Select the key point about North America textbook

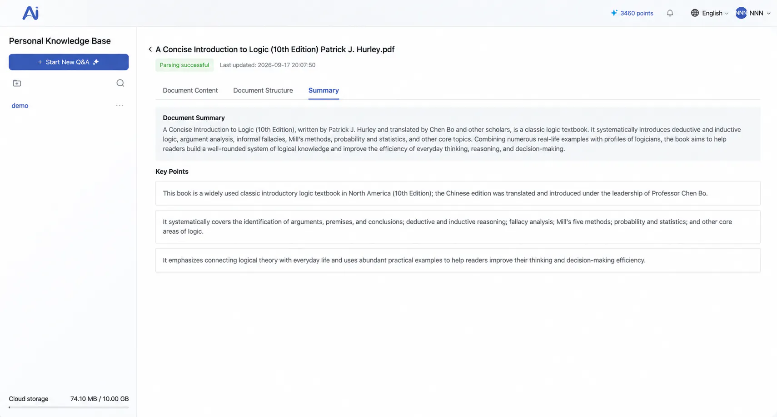458,193
